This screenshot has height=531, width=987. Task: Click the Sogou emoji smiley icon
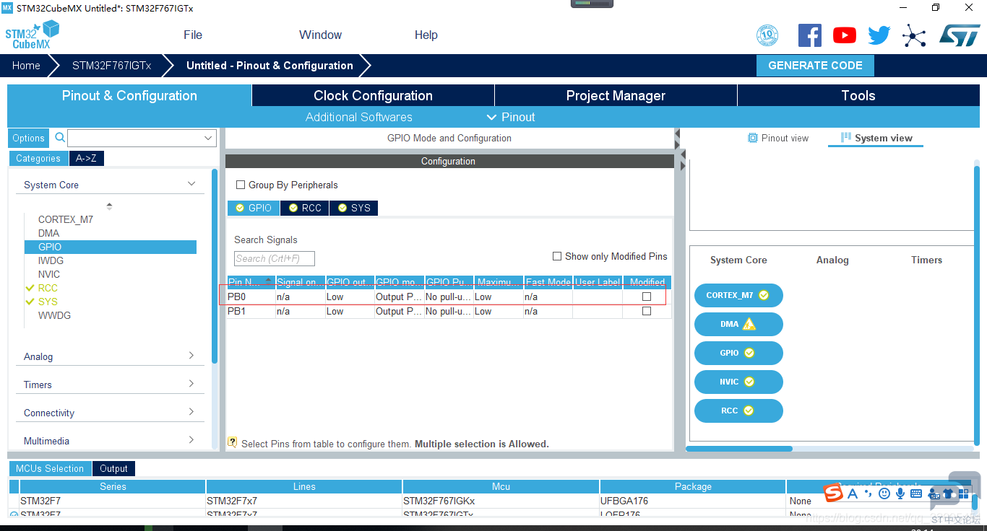coord(884,493)
